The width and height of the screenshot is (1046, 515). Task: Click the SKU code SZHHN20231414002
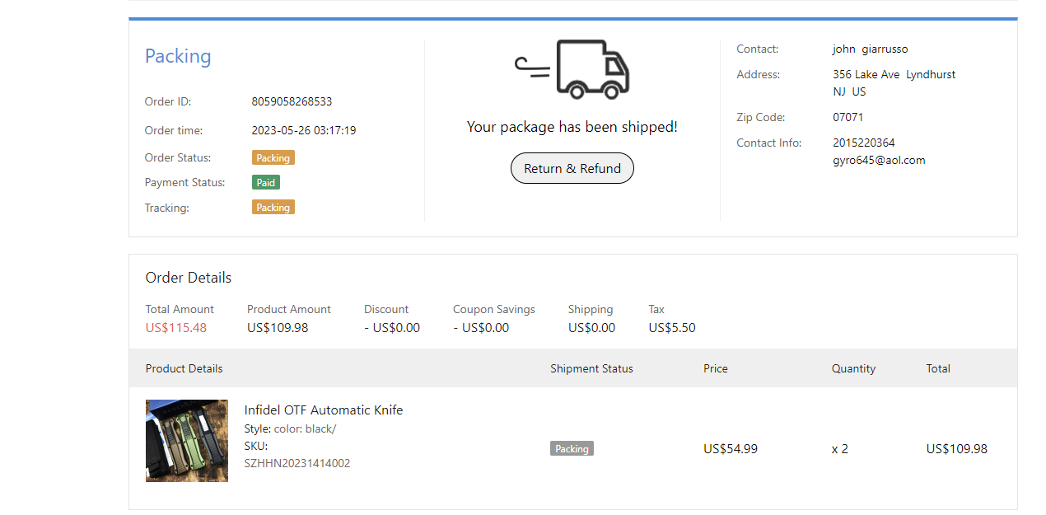[297, 463]
